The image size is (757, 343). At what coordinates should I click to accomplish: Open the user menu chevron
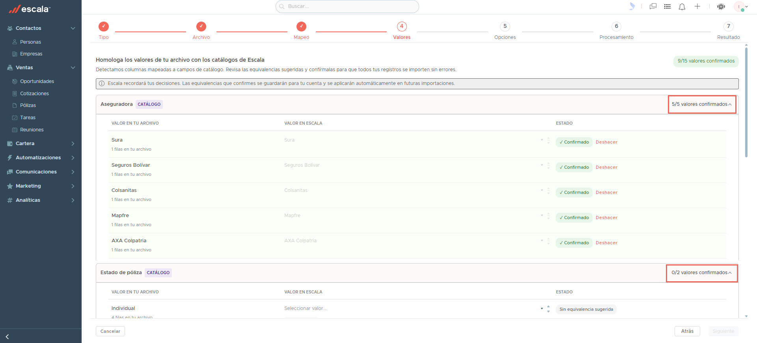(x=747, y=7)
